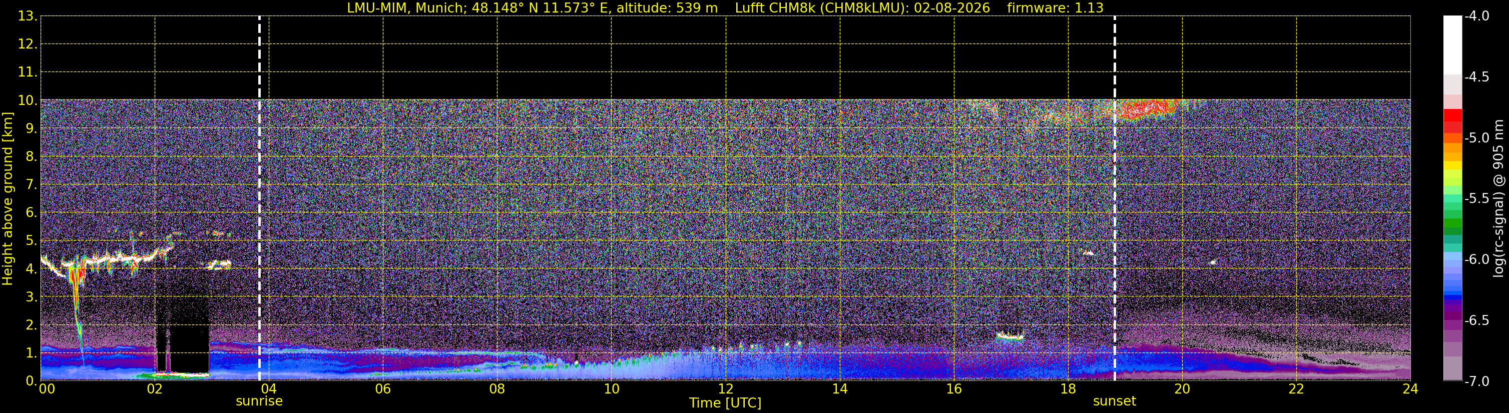Click the 'log(rc-signal) @ 905 nm' colorbar label
This screenshot has height=413, width=1509.
[x=1498, y=198]
